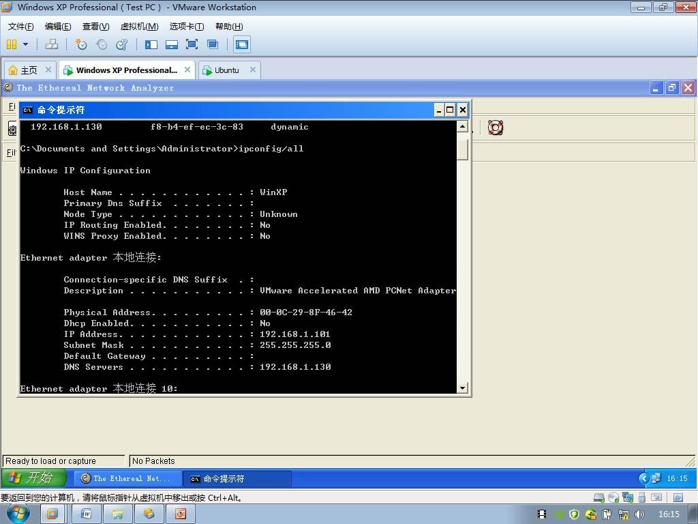The image size is (698, 524).
Task: Click the VMware suspend/pause icon
Action: (x=12, y=44)
